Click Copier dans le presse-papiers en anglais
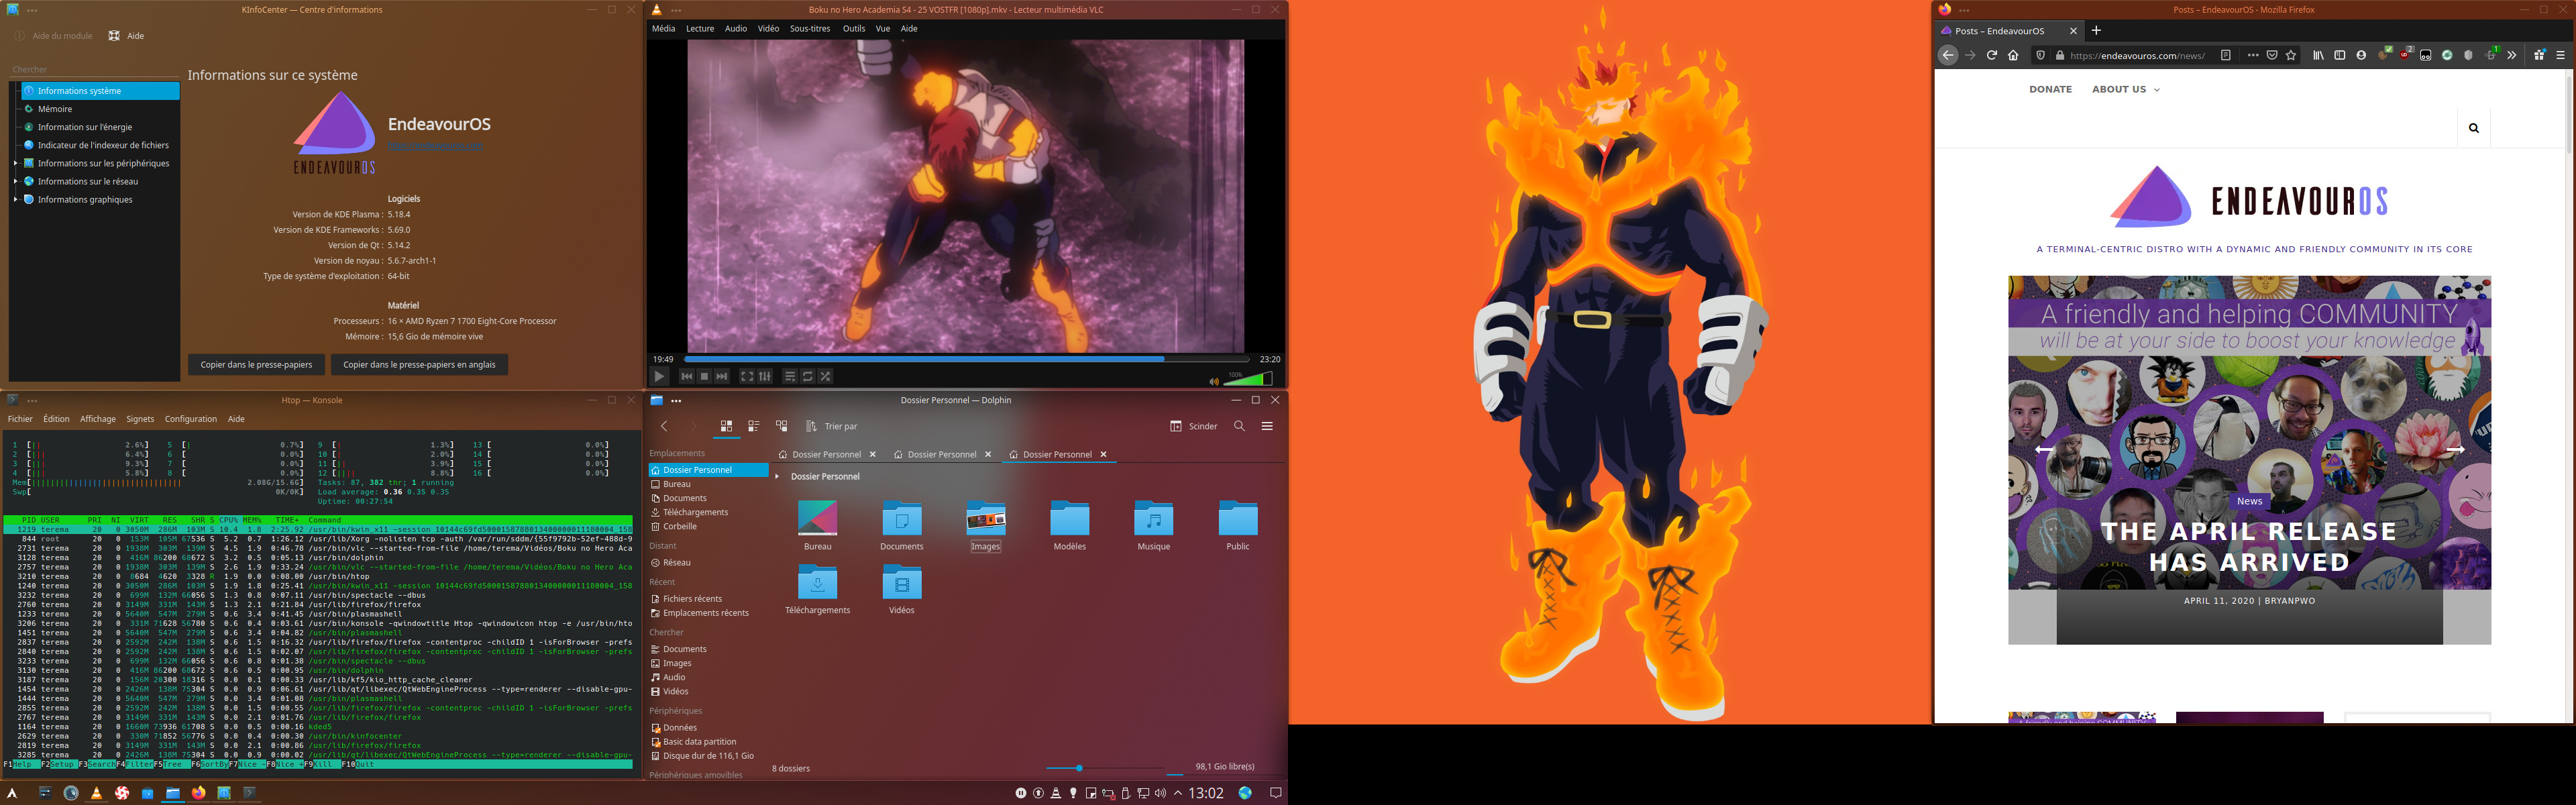The width and height of the screenshot is (2576, 805). (x=419, y=365)
